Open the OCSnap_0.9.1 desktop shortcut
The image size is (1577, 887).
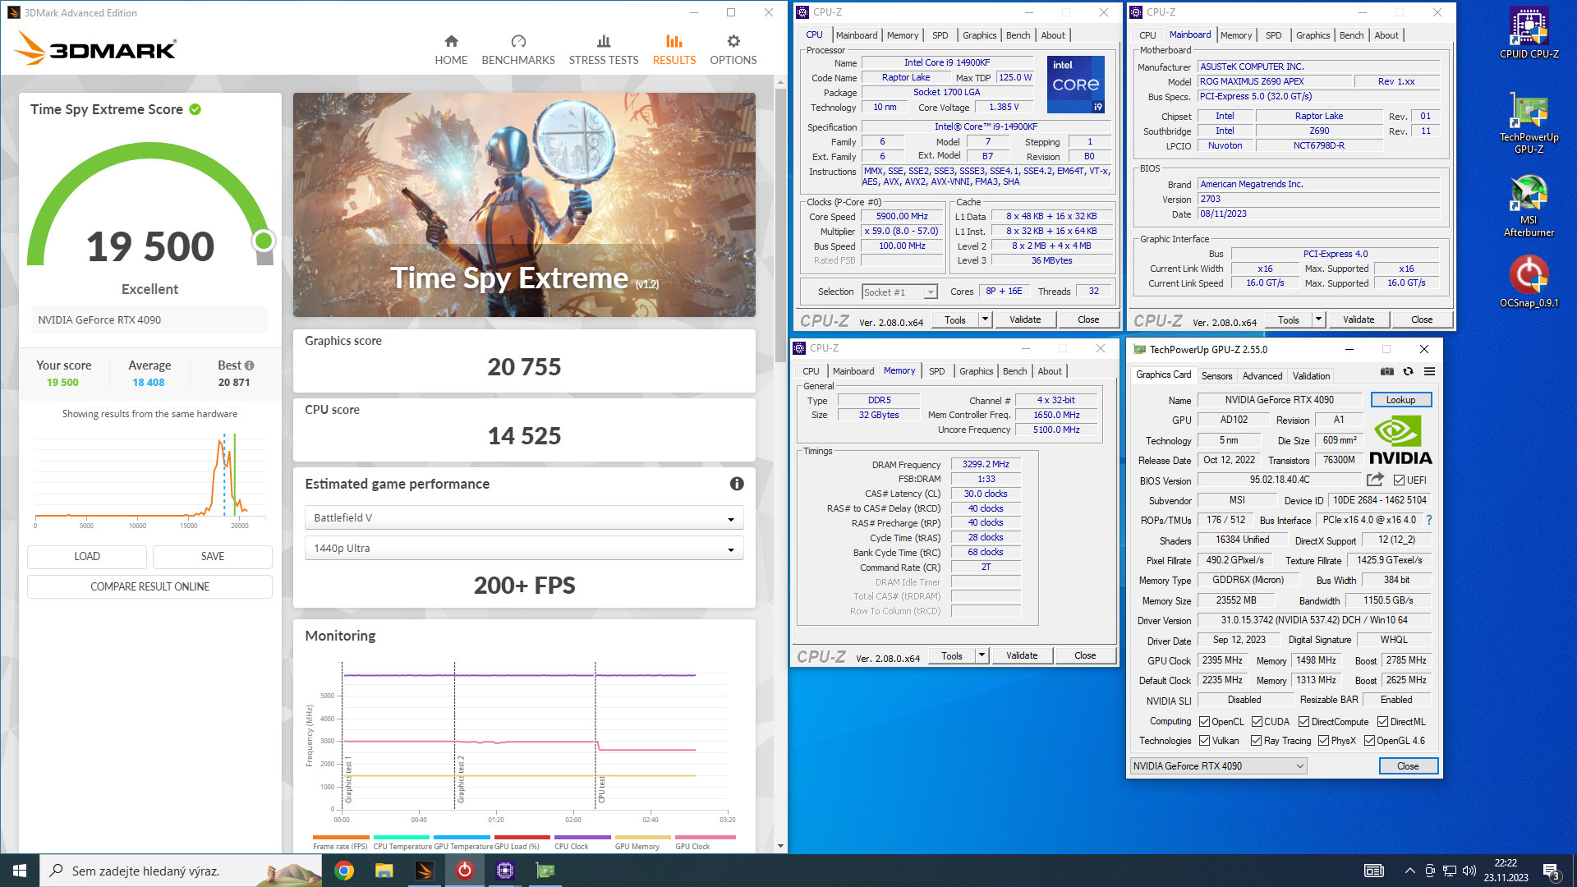click(1529, 282)
